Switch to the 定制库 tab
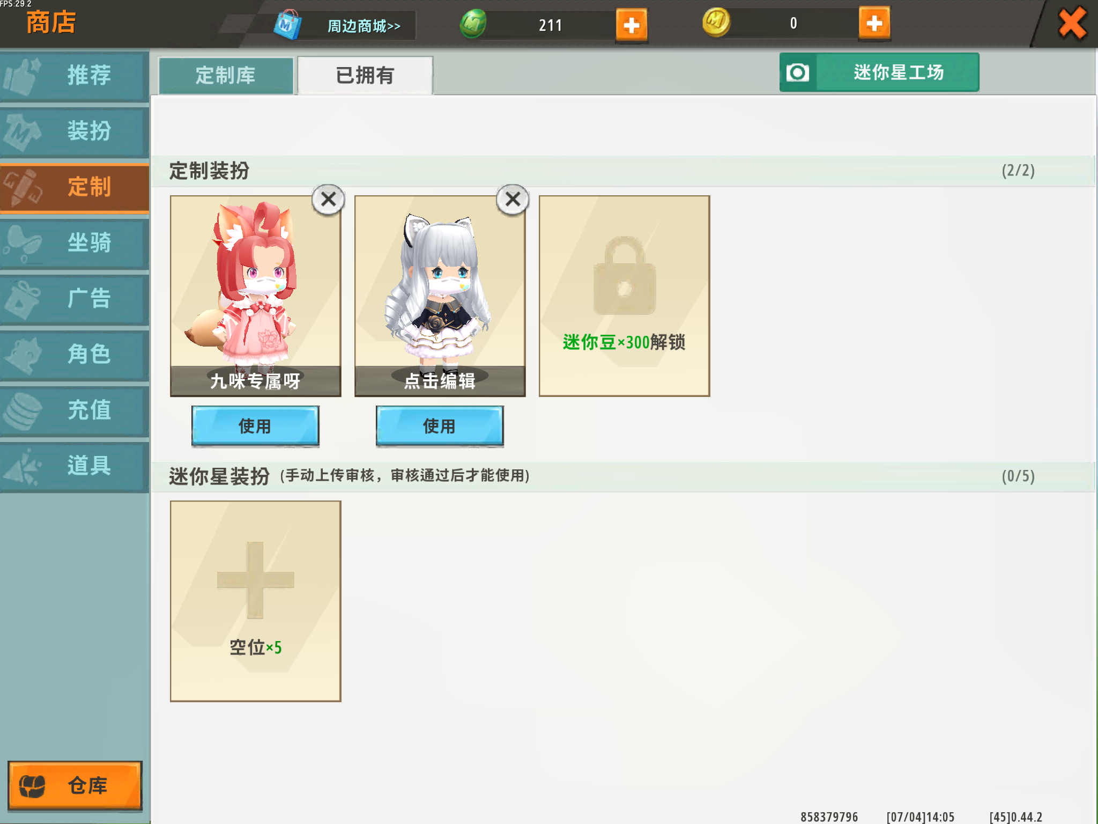The height and width of the screenshot is (824, 1098). (x=226, y=76)
